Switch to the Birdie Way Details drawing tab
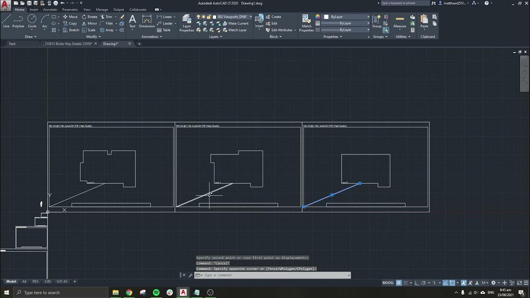Image resolution: width=530 pixels, height=298 pixels. 67,44
